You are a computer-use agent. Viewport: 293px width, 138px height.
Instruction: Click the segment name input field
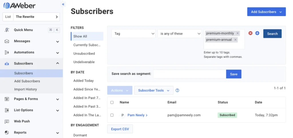click(190, 74)
